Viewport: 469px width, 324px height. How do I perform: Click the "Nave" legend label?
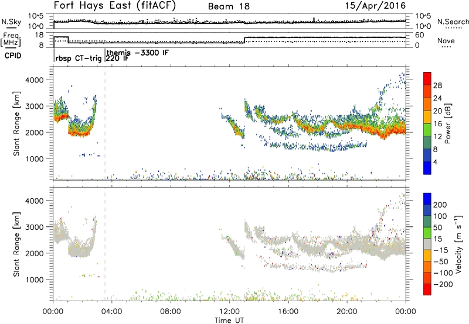(x=446, y=41)
